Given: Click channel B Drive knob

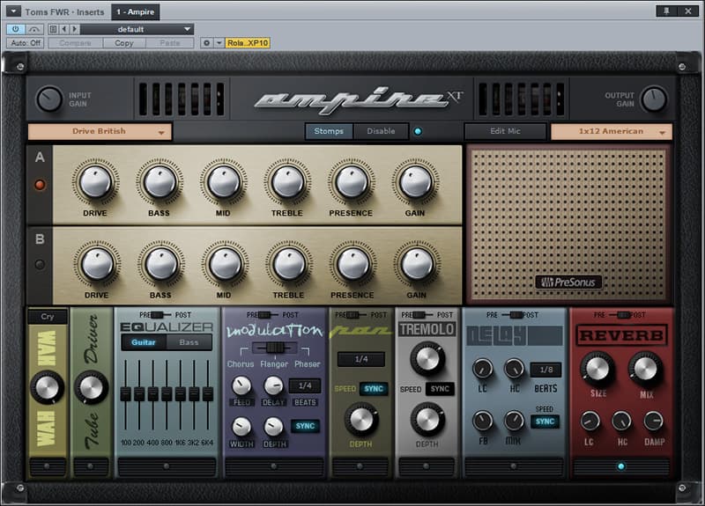Looking at the screenshot, I should (97, 265).
